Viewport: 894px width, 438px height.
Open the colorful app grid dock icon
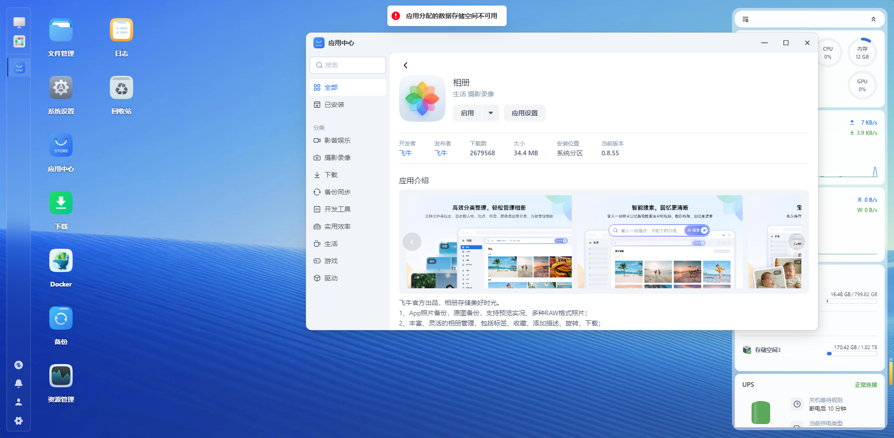[19, 41]
